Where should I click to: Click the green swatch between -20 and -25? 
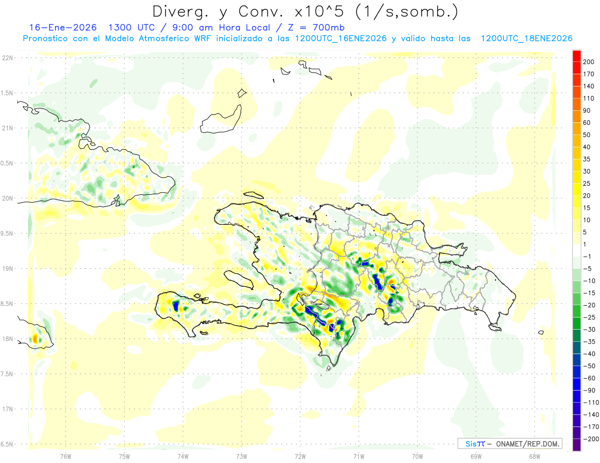pos(576,311)
